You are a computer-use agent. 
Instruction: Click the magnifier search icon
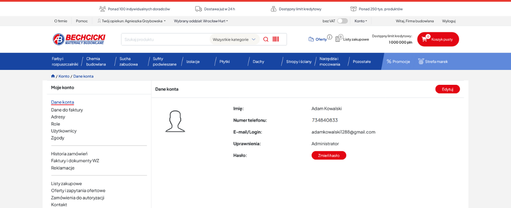[x=266, y=39]
